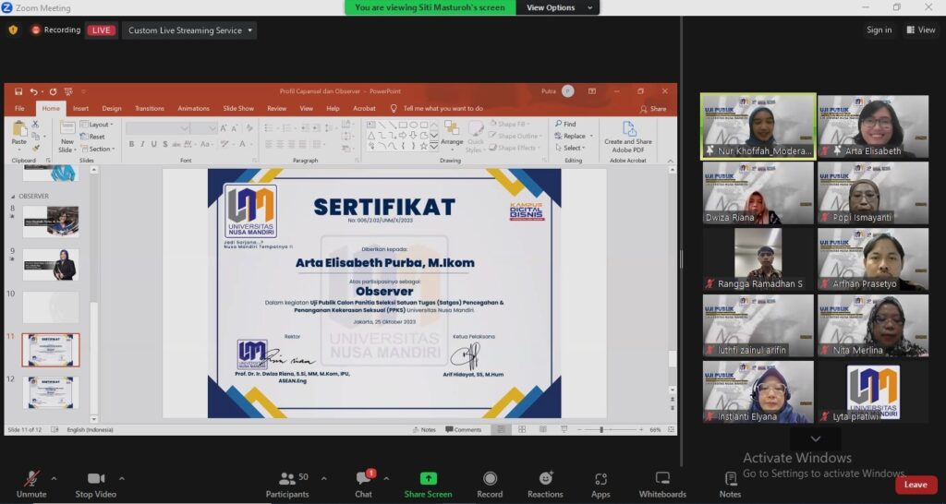Expand chat options arrow
The height and width of the screenshot is (504, 946).
coord(386,479)
